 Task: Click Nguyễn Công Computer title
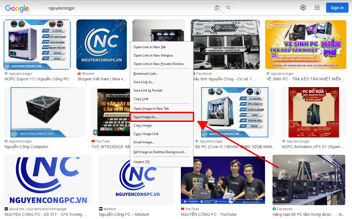[x=27, y=147]
